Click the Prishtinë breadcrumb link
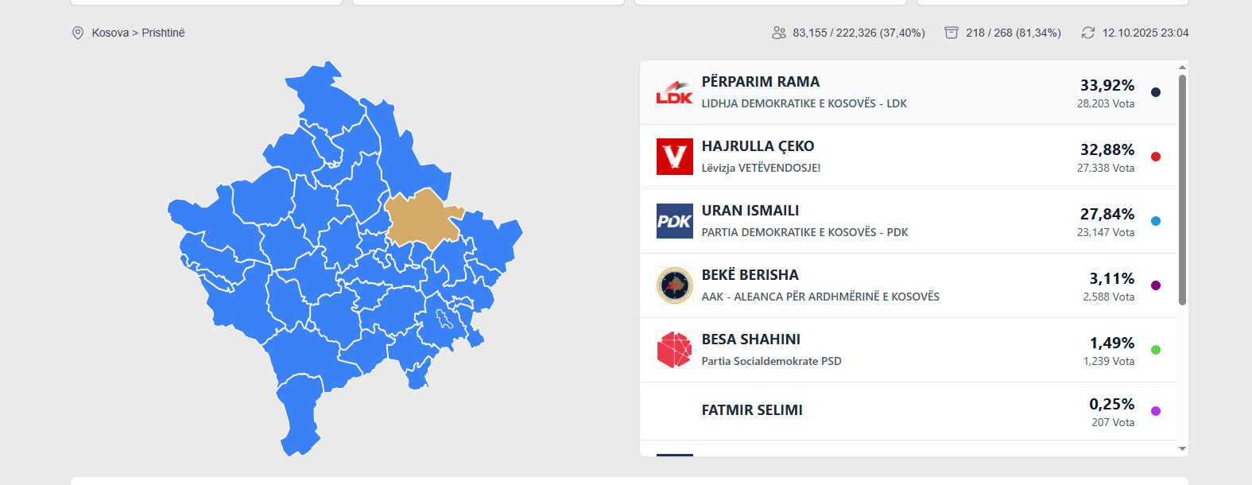The image size is (1252, 485). (163, 33)
